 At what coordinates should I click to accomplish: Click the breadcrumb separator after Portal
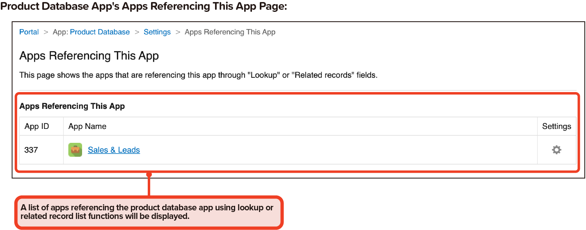pos(46,32)
